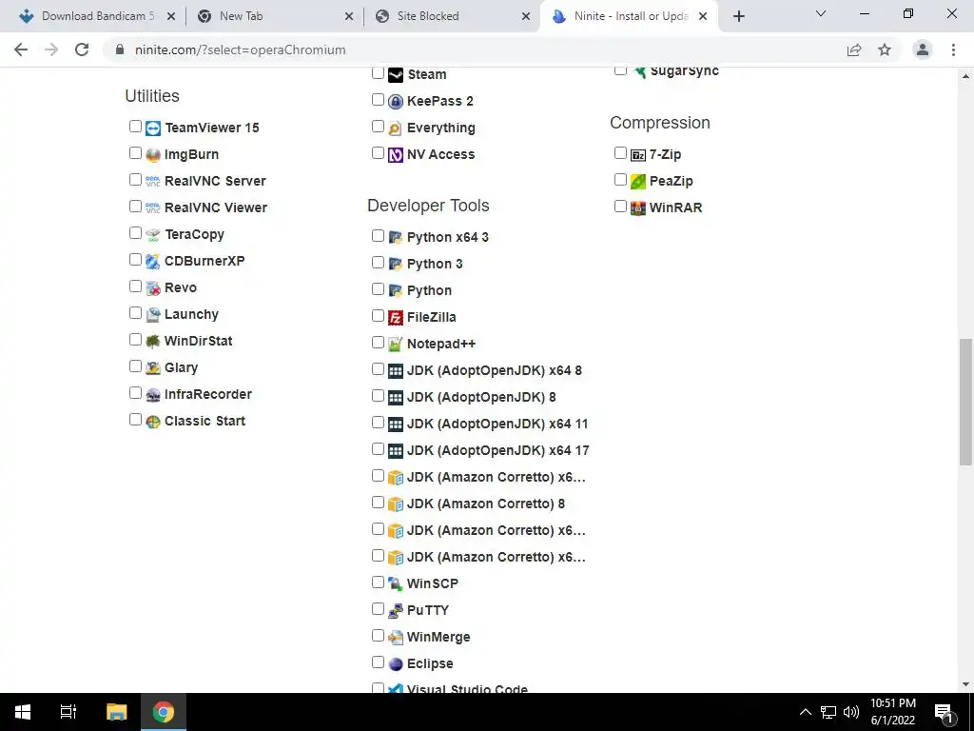Open the notification center icon
974x731 pixels.
pos(944,712)
